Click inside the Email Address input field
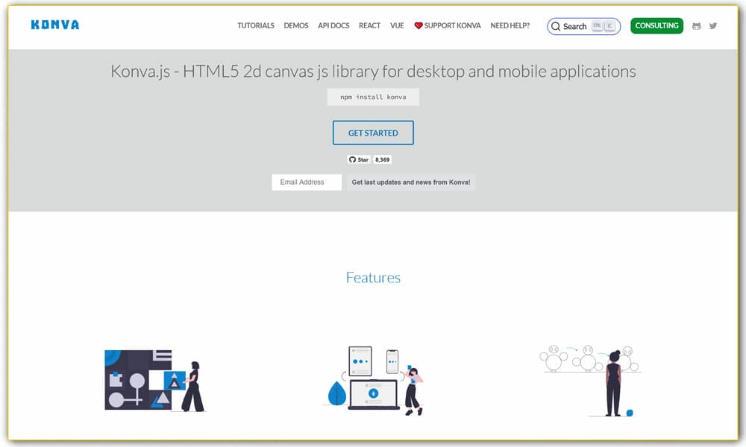746x447 pixels. (x=306, y=182)
